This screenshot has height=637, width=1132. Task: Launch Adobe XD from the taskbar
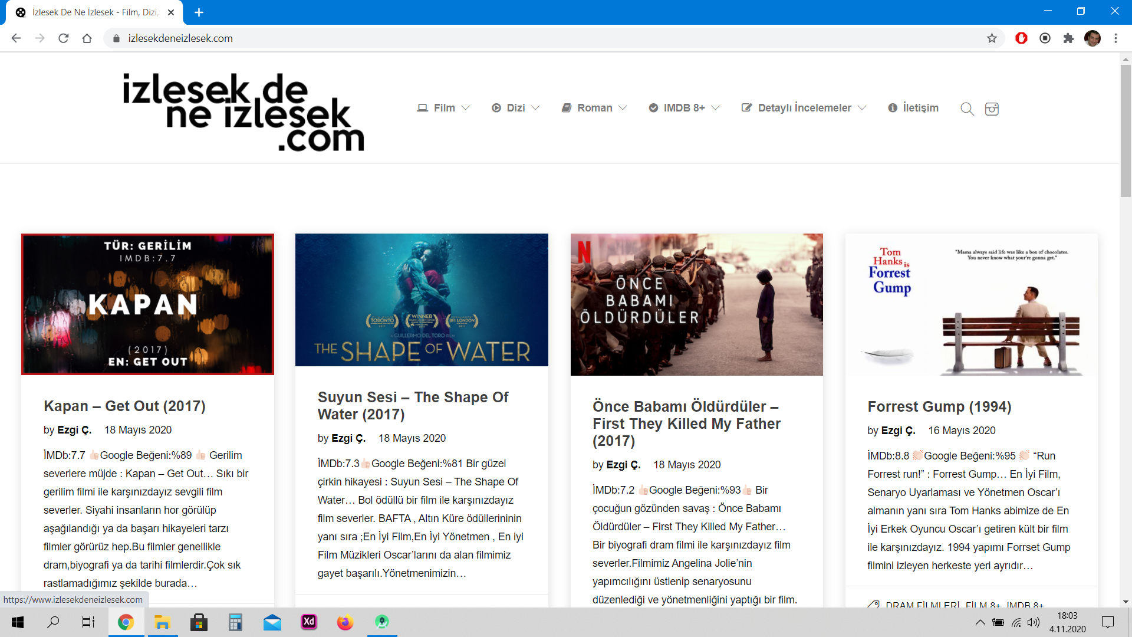click(309, 622)
